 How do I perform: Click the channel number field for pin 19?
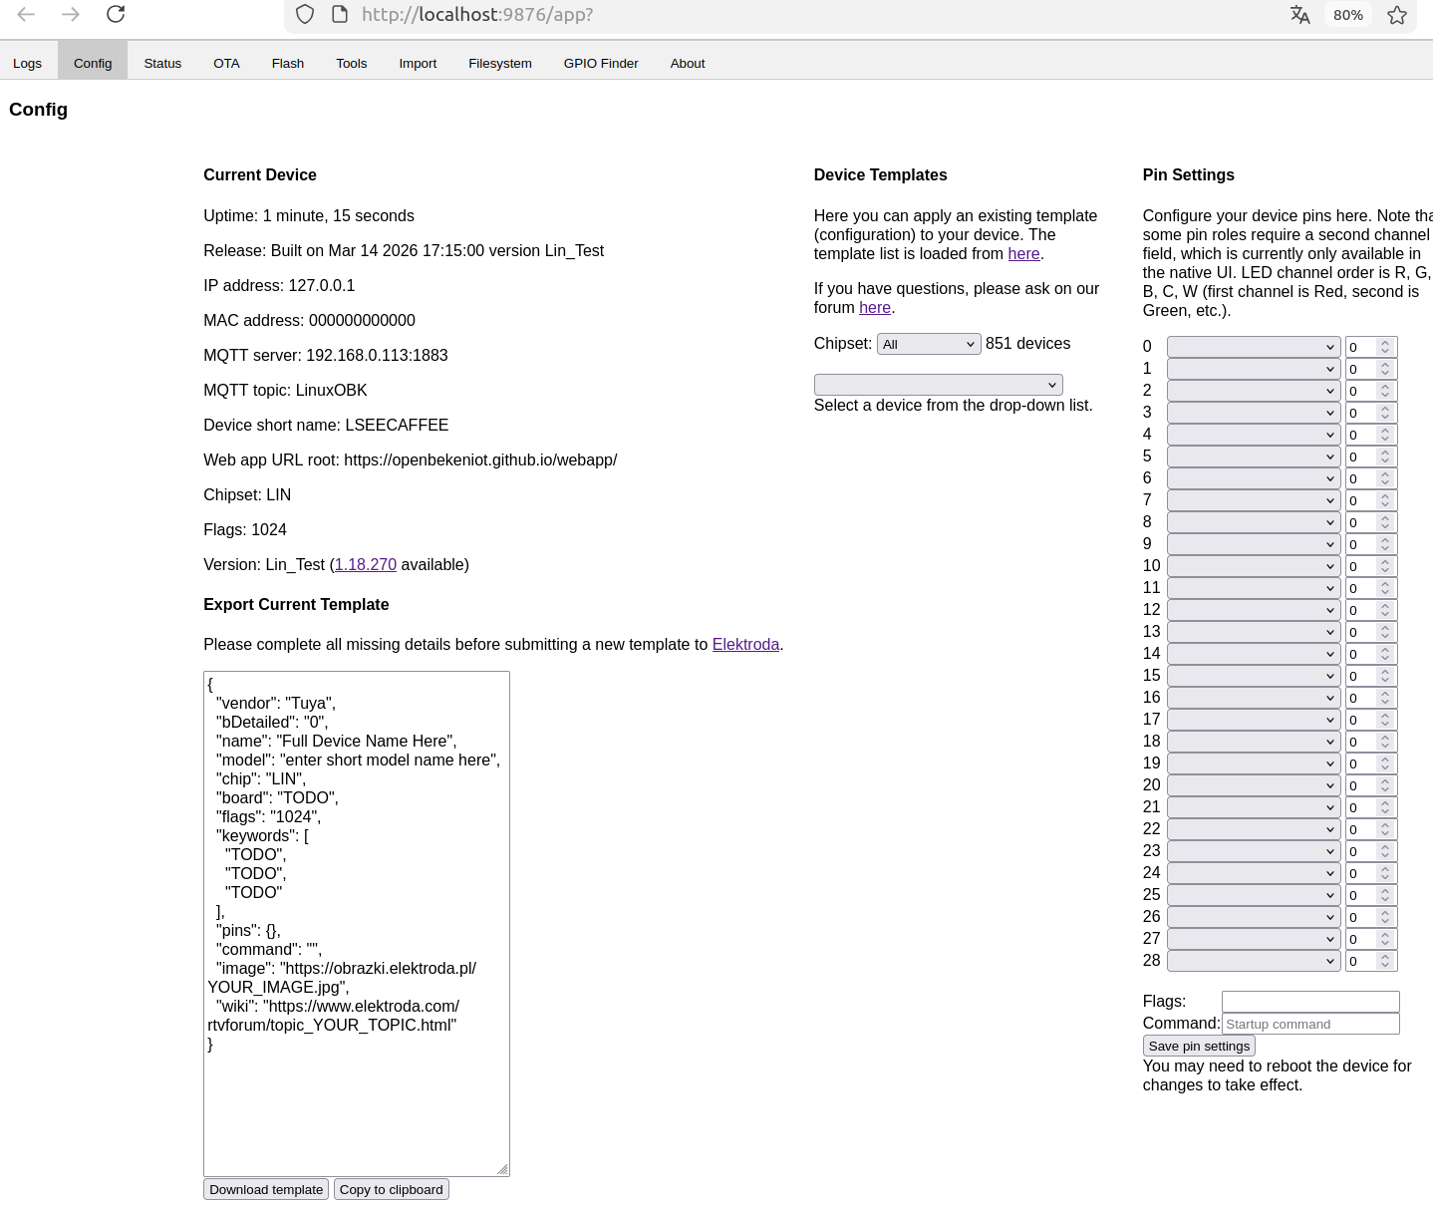click(x=1371, y=762)
